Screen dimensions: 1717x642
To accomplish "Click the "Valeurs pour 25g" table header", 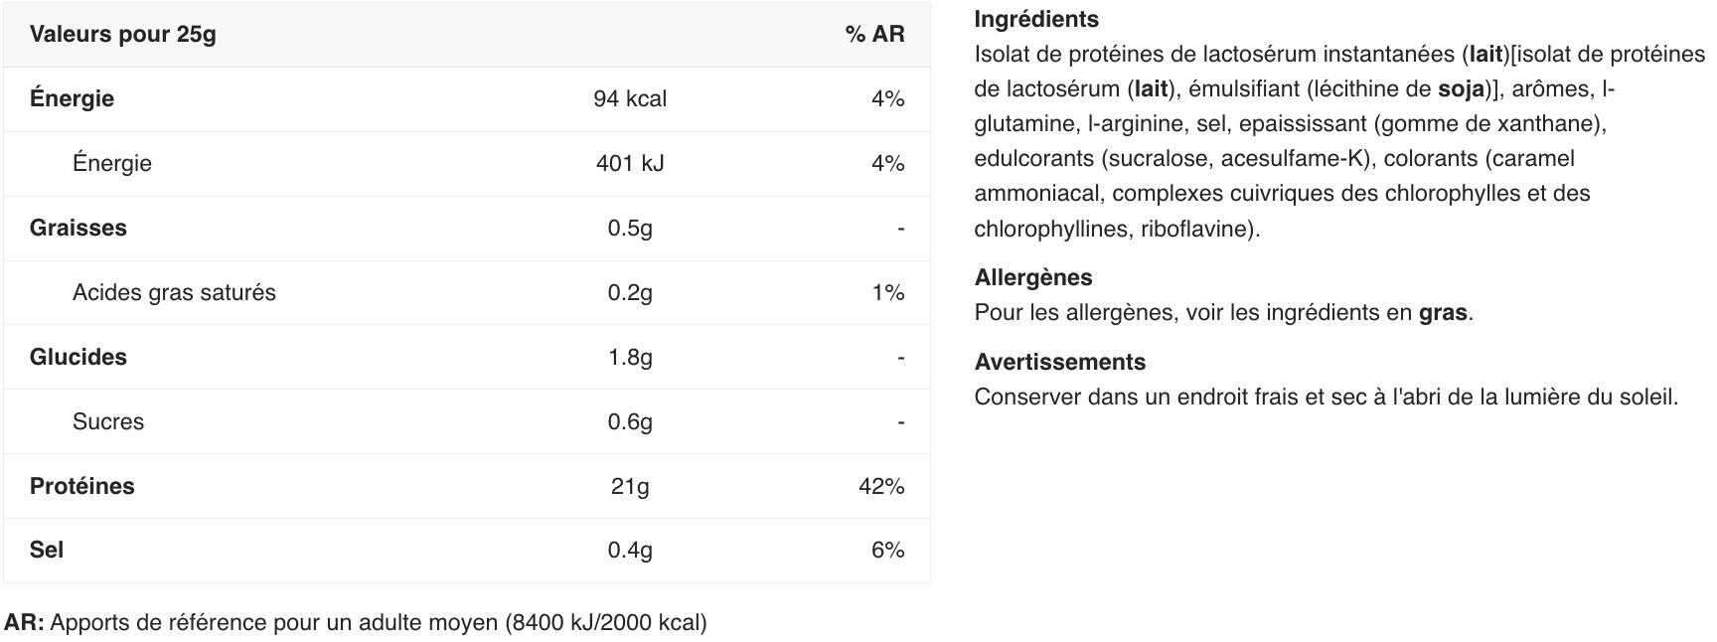I will click(122, 34).
